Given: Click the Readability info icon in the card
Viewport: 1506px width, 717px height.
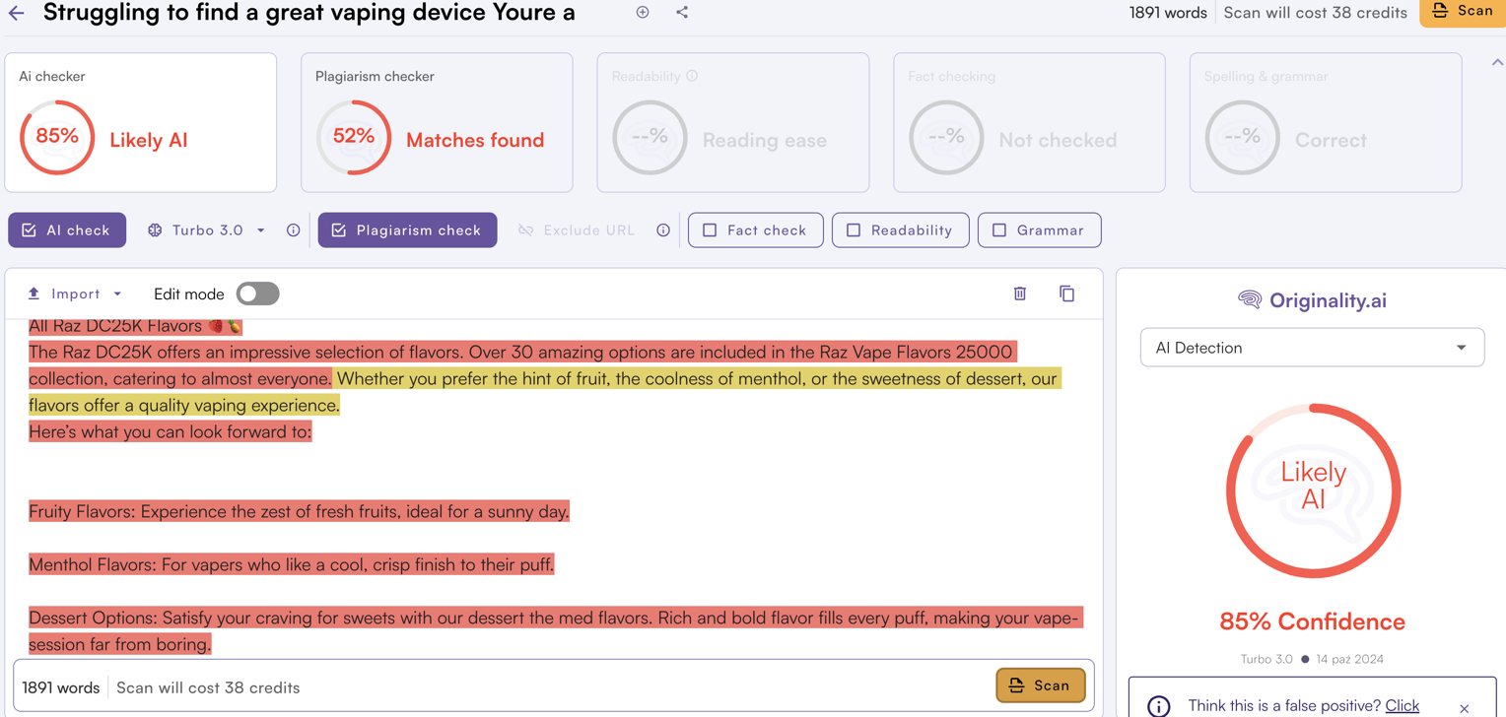Looking at the screenshot, I should 692,76.
